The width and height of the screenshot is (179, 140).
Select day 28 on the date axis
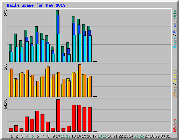point(152,136)
